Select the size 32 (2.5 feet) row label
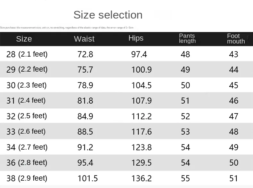Screen dimensions: 253x188 tap(27, 116)
